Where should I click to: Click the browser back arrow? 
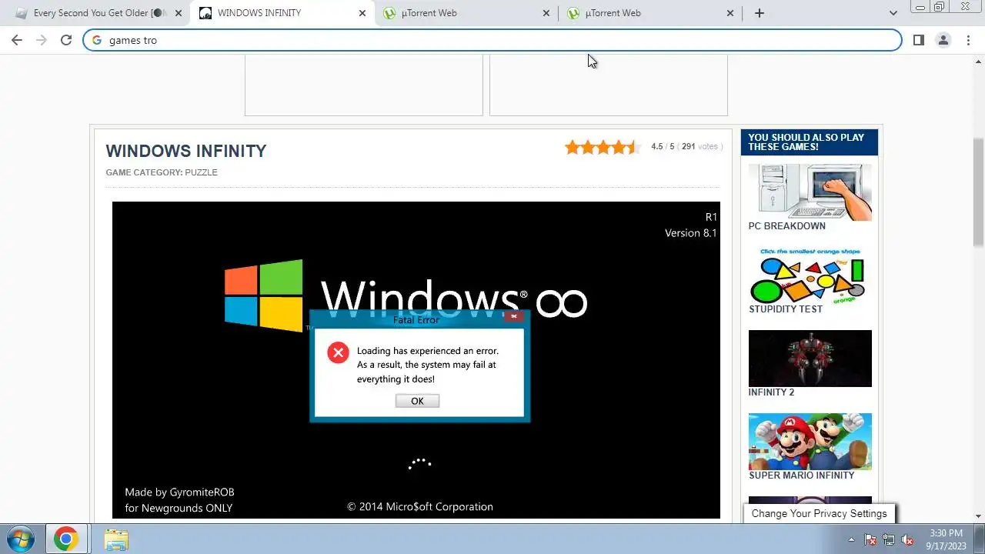(17, 40)
